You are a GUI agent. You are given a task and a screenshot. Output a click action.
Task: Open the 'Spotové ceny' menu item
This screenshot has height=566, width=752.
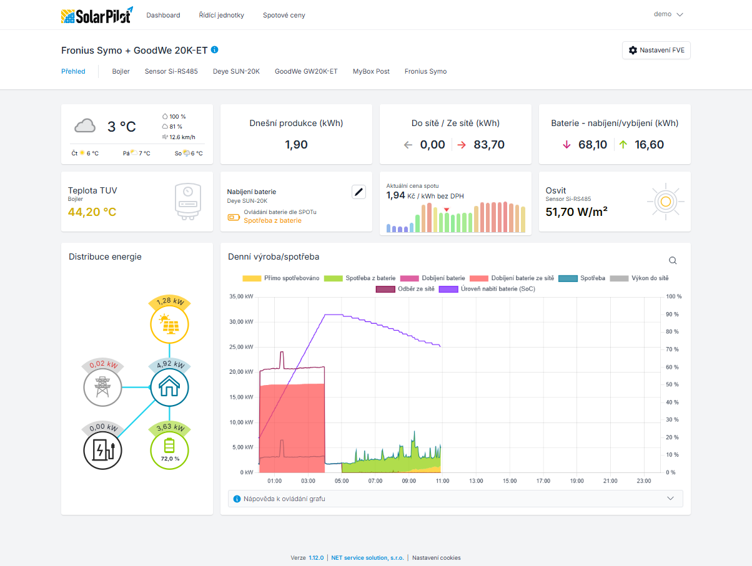point(284,15)
